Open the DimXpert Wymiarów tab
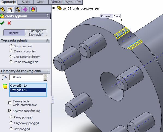The width and height of the screenshot is (163, 132). coord(66,2)
